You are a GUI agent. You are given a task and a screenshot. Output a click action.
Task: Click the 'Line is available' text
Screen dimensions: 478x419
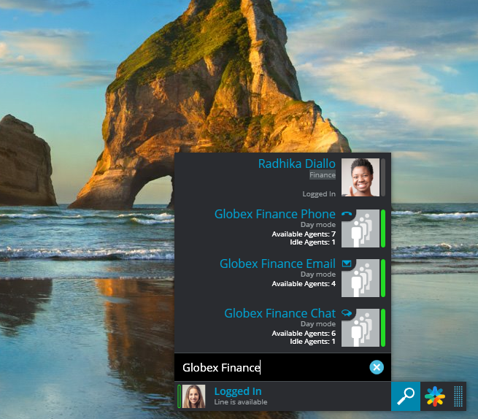[241, 402]
